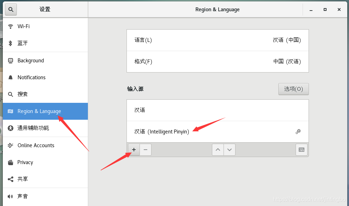Open the settings search magnifier button
Image resolution: width=349 pixels, height=206 pixels.
click(x=11, y=10)
